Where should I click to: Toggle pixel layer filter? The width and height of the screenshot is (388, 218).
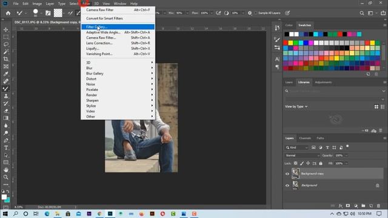click(313, 148)
